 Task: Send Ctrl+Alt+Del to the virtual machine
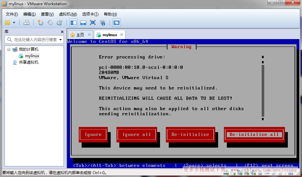point(26,23)
